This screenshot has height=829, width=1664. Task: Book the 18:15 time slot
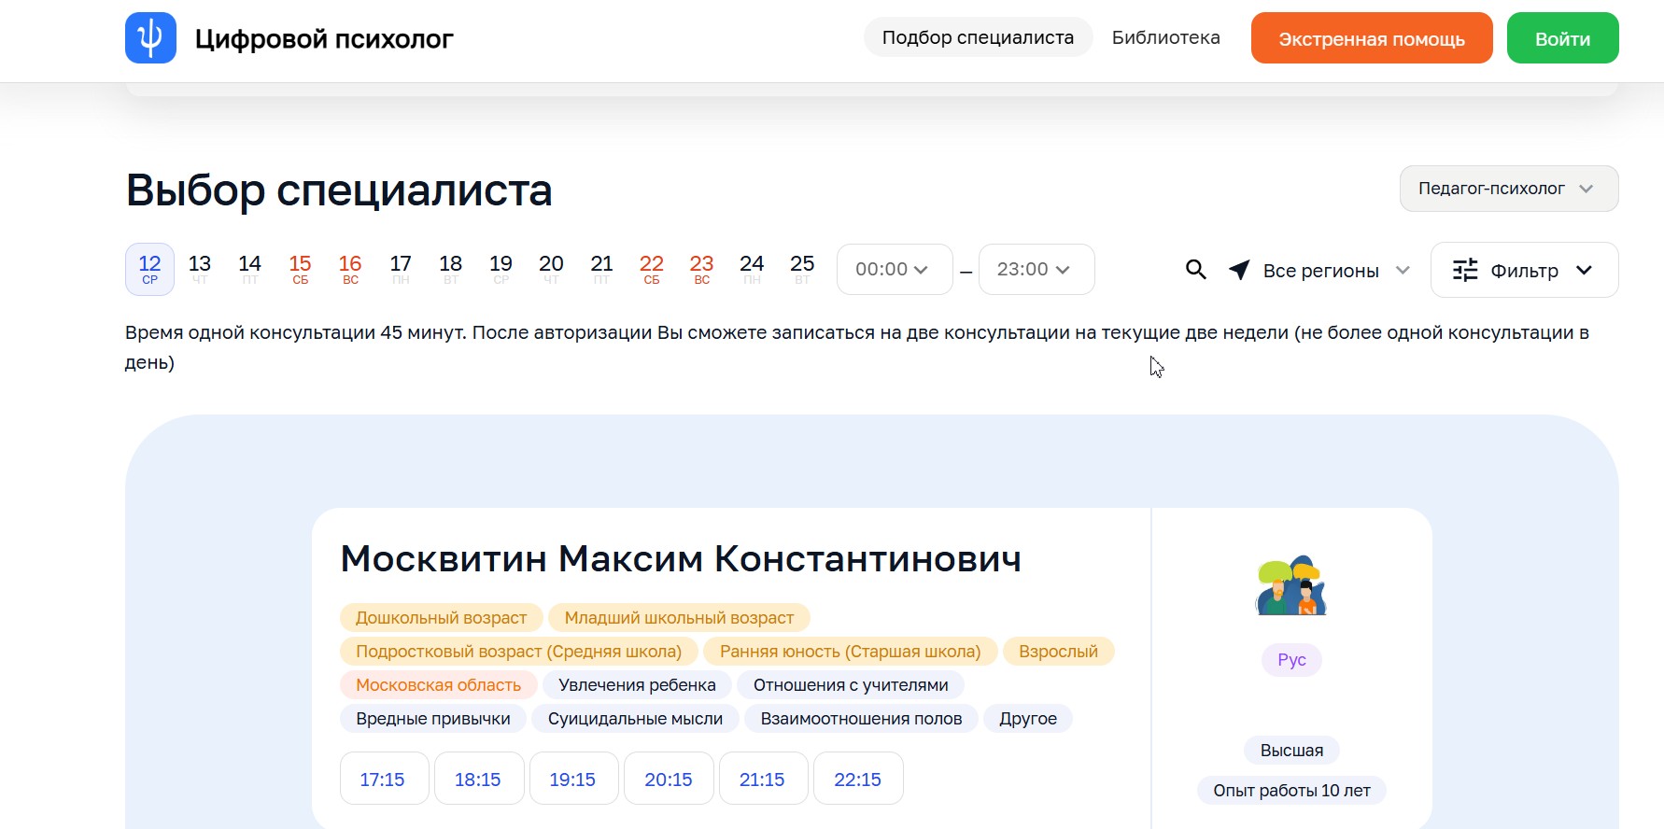click(x=478, y=779)
